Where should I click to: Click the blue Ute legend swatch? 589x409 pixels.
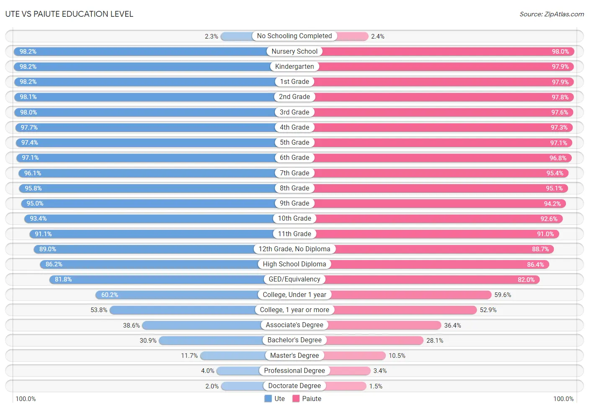(268, 399)
